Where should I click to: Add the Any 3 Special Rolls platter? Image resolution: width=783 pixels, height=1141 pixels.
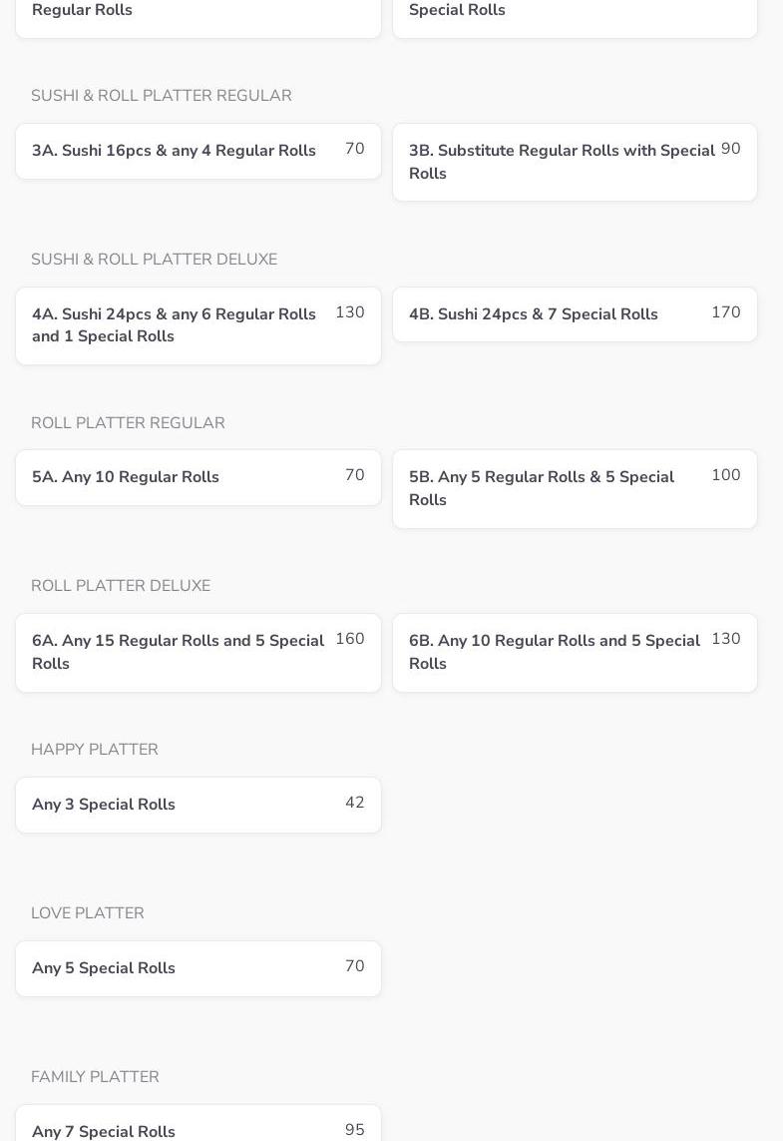coord(197,805)
